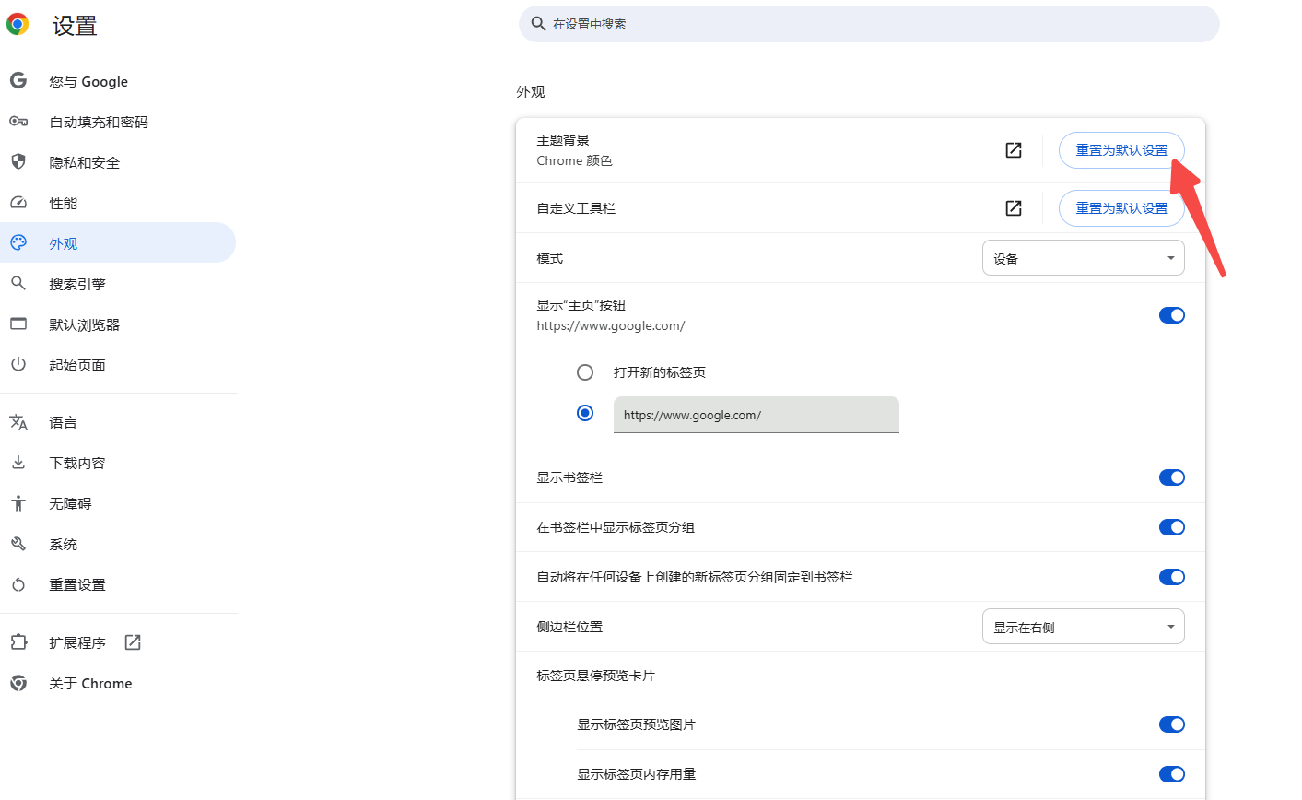Click the https://www.google.com/ subtitle under 显示主页按钮
Viewport: 1302px width, 800px height.
pyautogui.click(x=611, y=325)
